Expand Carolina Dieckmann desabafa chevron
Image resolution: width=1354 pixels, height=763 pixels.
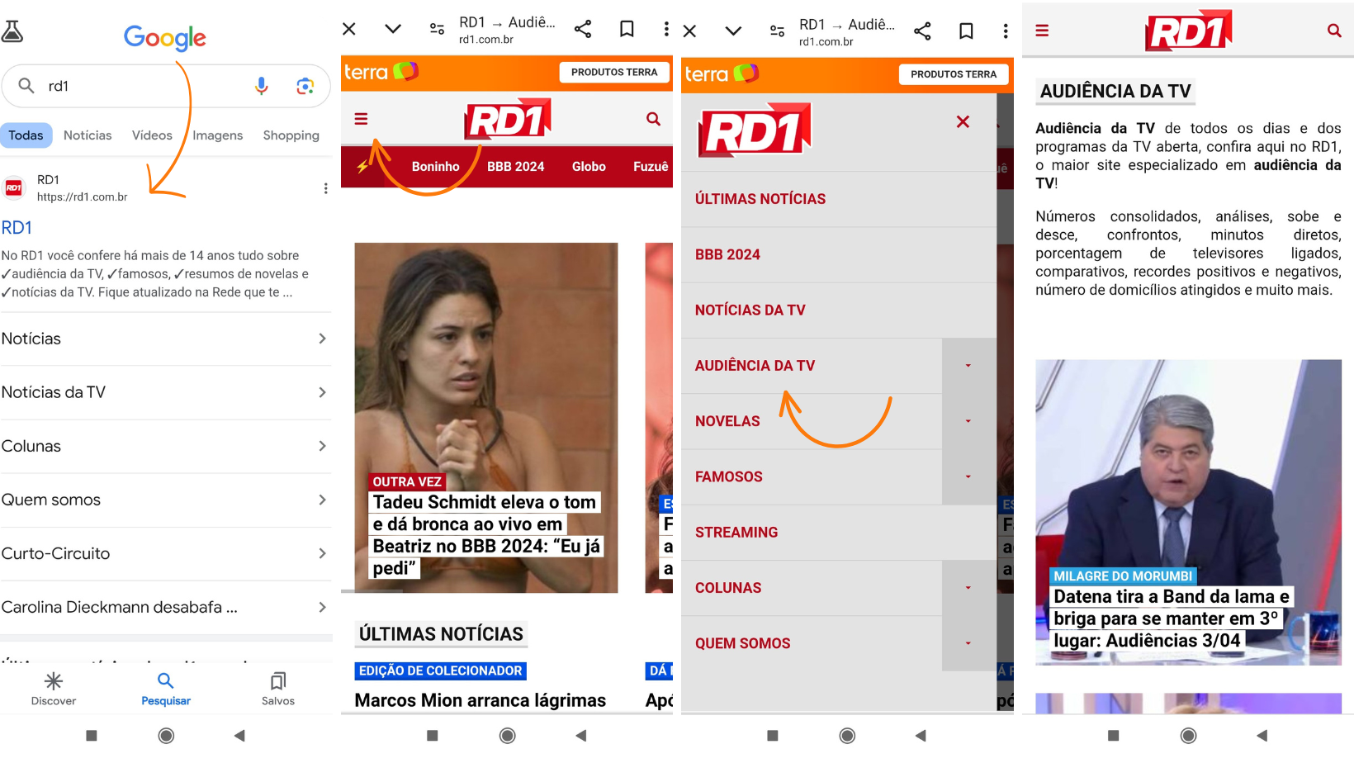322,607
